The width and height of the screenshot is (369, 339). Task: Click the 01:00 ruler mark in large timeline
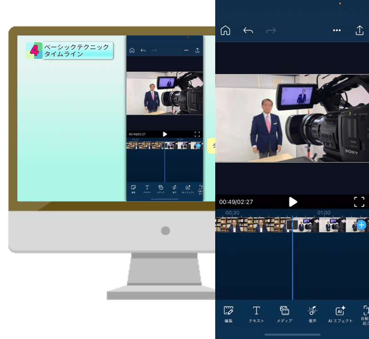coord(324,213)
